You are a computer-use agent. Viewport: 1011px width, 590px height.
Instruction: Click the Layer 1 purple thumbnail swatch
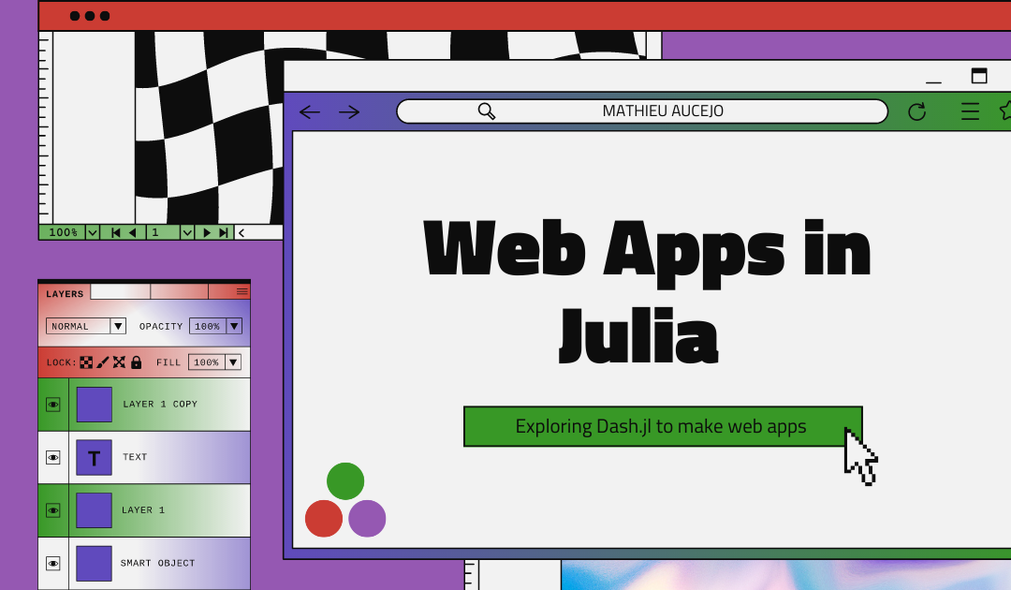(x=94, y=510)
